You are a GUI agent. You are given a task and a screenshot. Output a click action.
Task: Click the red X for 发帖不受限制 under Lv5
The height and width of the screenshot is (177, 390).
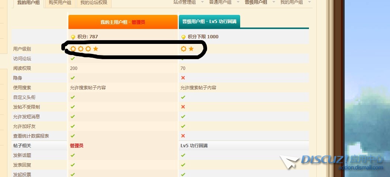tap(183, 107)
